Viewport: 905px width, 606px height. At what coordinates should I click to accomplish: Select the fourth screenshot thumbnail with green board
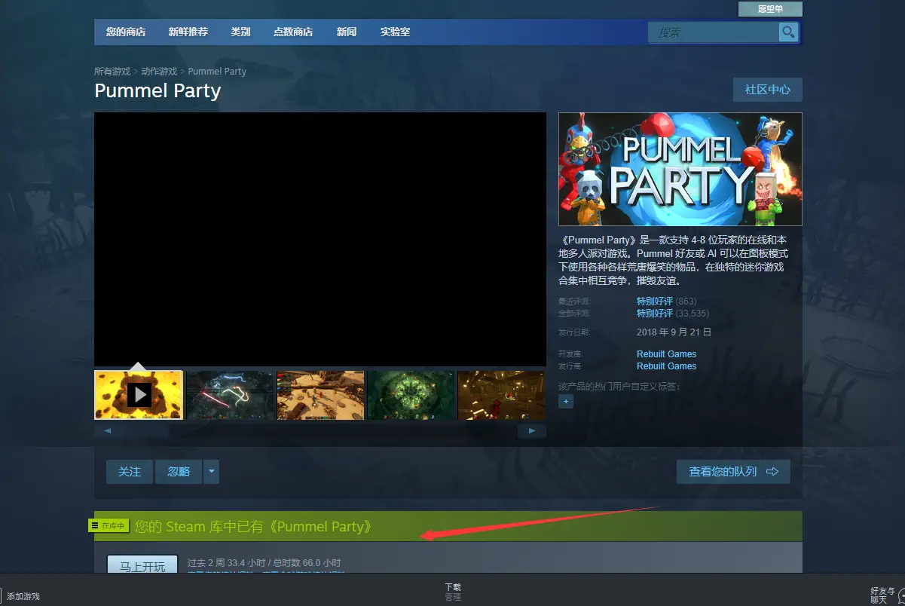411,395
